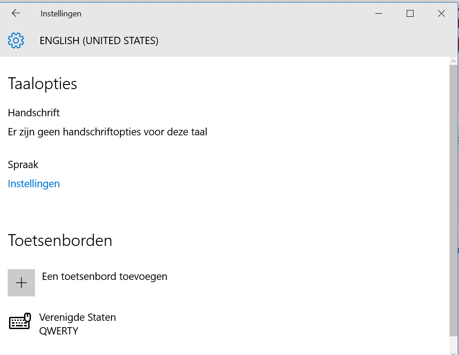This screenshot has height=355, width=459.
Task: Minimize the Instellingen window
Action: tap(378, 14)
